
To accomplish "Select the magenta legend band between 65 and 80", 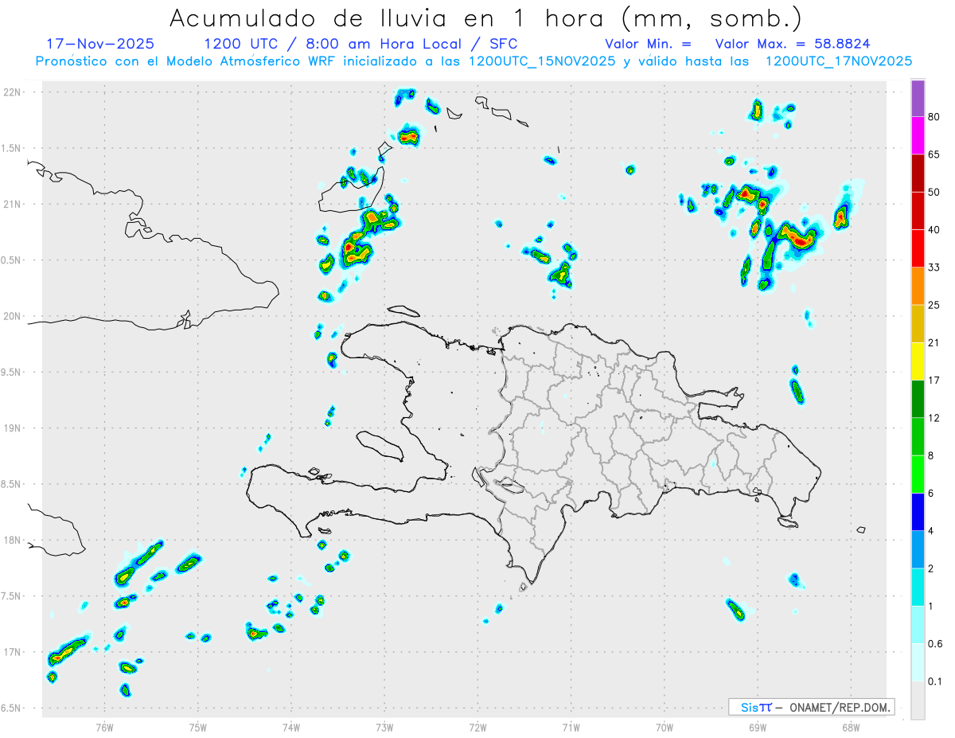I will click(918, 135).
